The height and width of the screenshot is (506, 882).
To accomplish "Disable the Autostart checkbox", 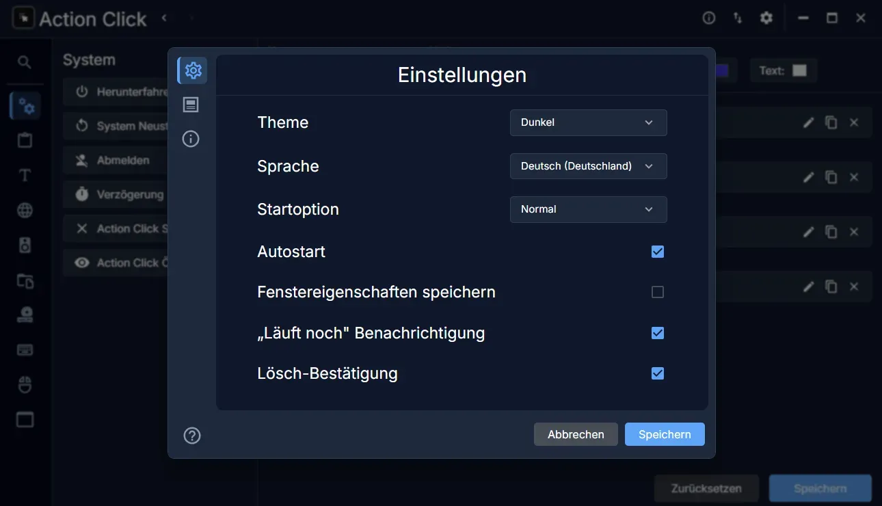I will (x=658, y=252).
